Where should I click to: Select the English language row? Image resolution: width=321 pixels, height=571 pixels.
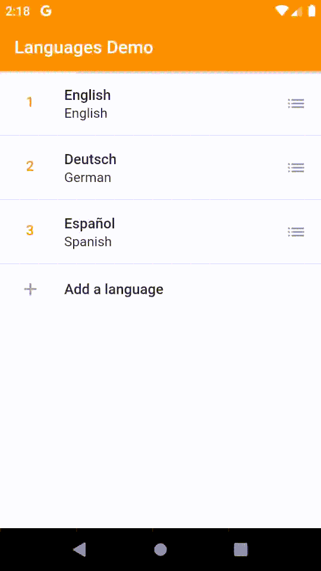coord(160,103)
